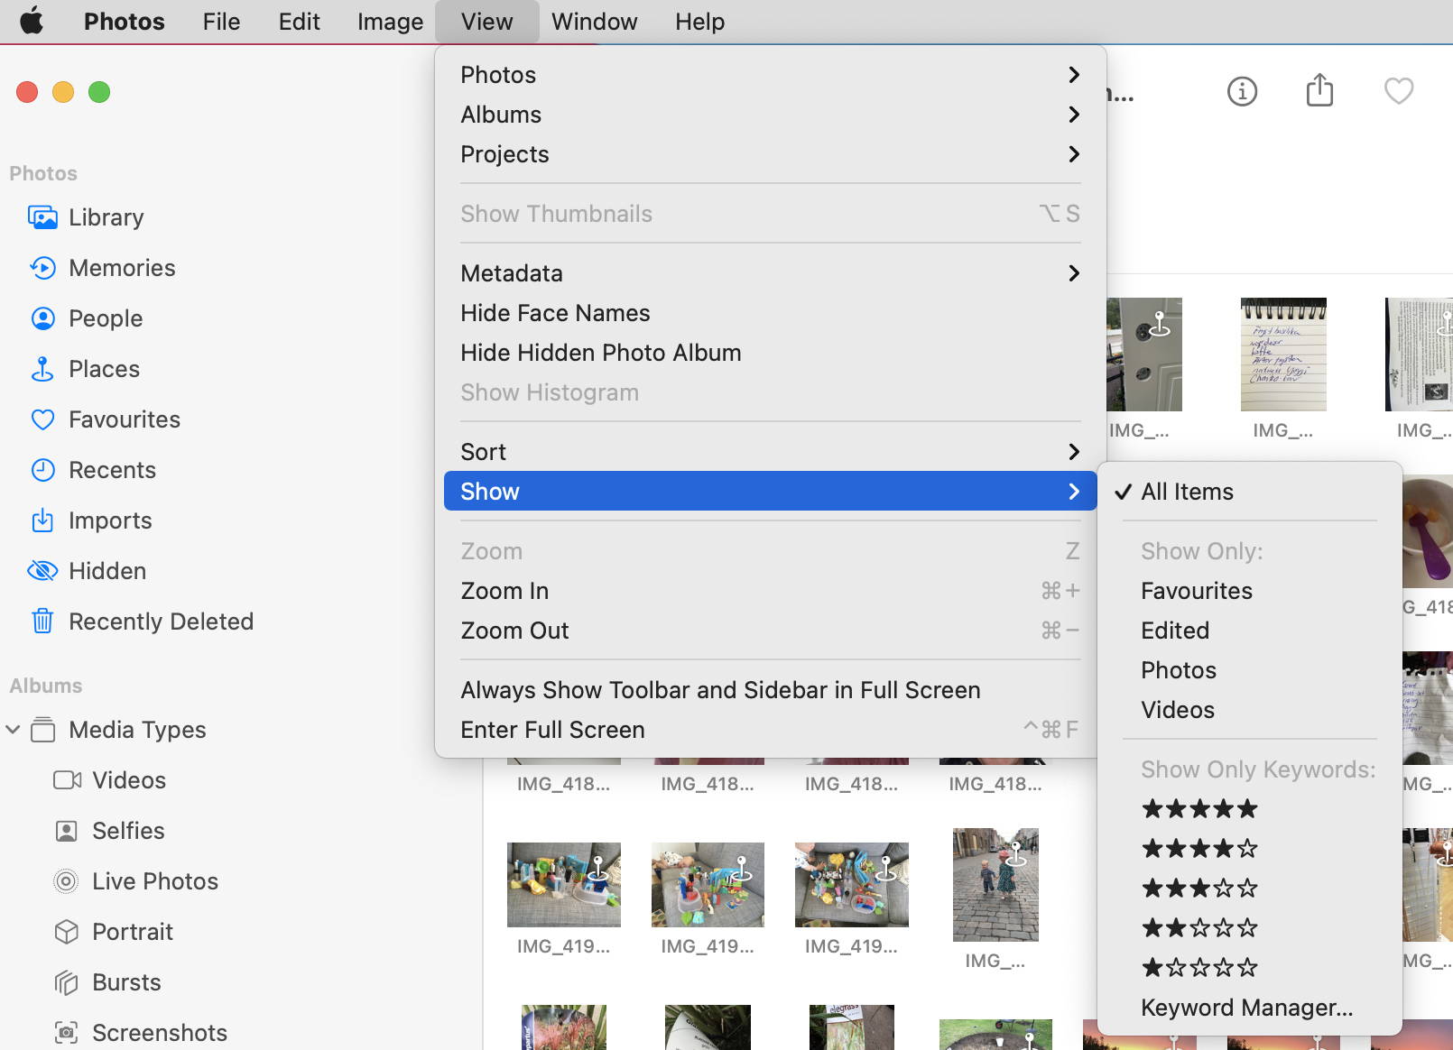
Task: Collapse the Media Types disclosure arrow
Action: coord(13,729)
